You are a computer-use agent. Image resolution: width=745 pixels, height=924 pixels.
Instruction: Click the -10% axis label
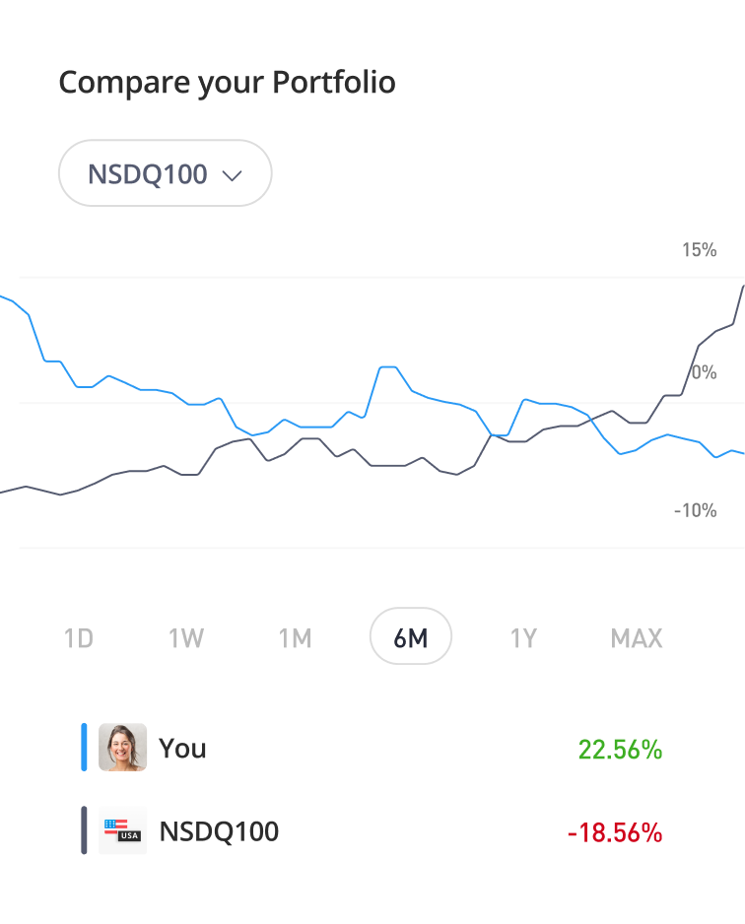[x=695, y=510]
